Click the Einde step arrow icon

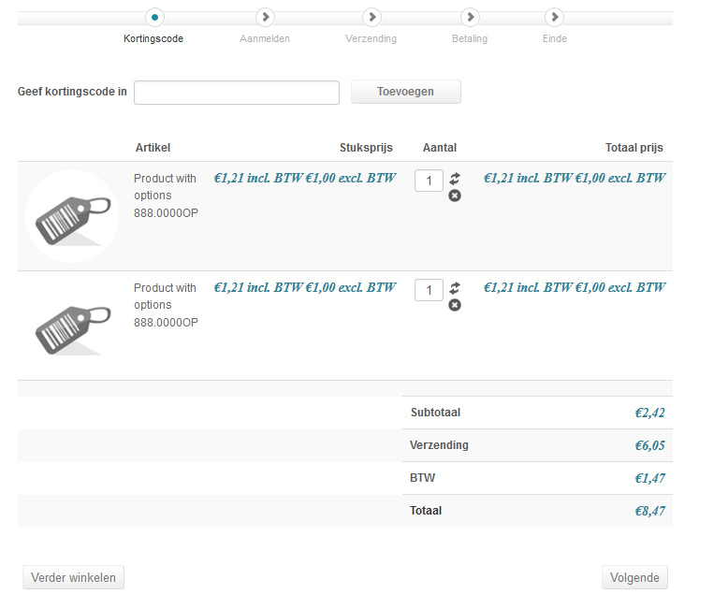[x=555, y=17]
